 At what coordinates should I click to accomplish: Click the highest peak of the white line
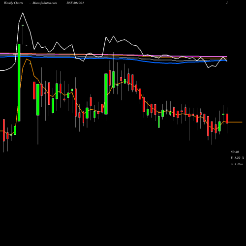click(23, 13)
